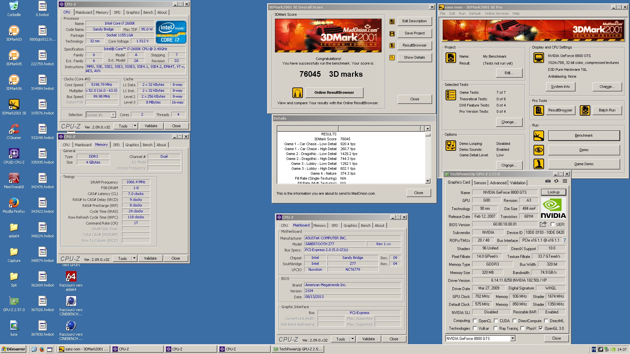
Task: Click the Benchmark run icon in 3DMark2001 Pro
Action: coord(539,136)
